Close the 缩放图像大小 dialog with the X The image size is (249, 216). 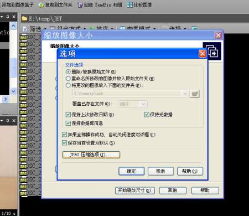(218, 35)
